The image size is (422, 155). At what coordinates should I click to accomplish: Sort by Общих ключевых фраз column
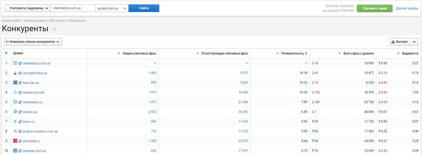(137, 53)
